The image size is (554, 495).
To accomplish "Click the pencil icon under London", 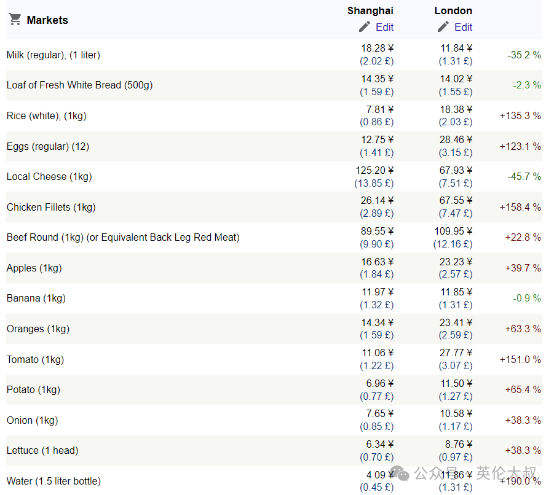I will tap(443, 27).
